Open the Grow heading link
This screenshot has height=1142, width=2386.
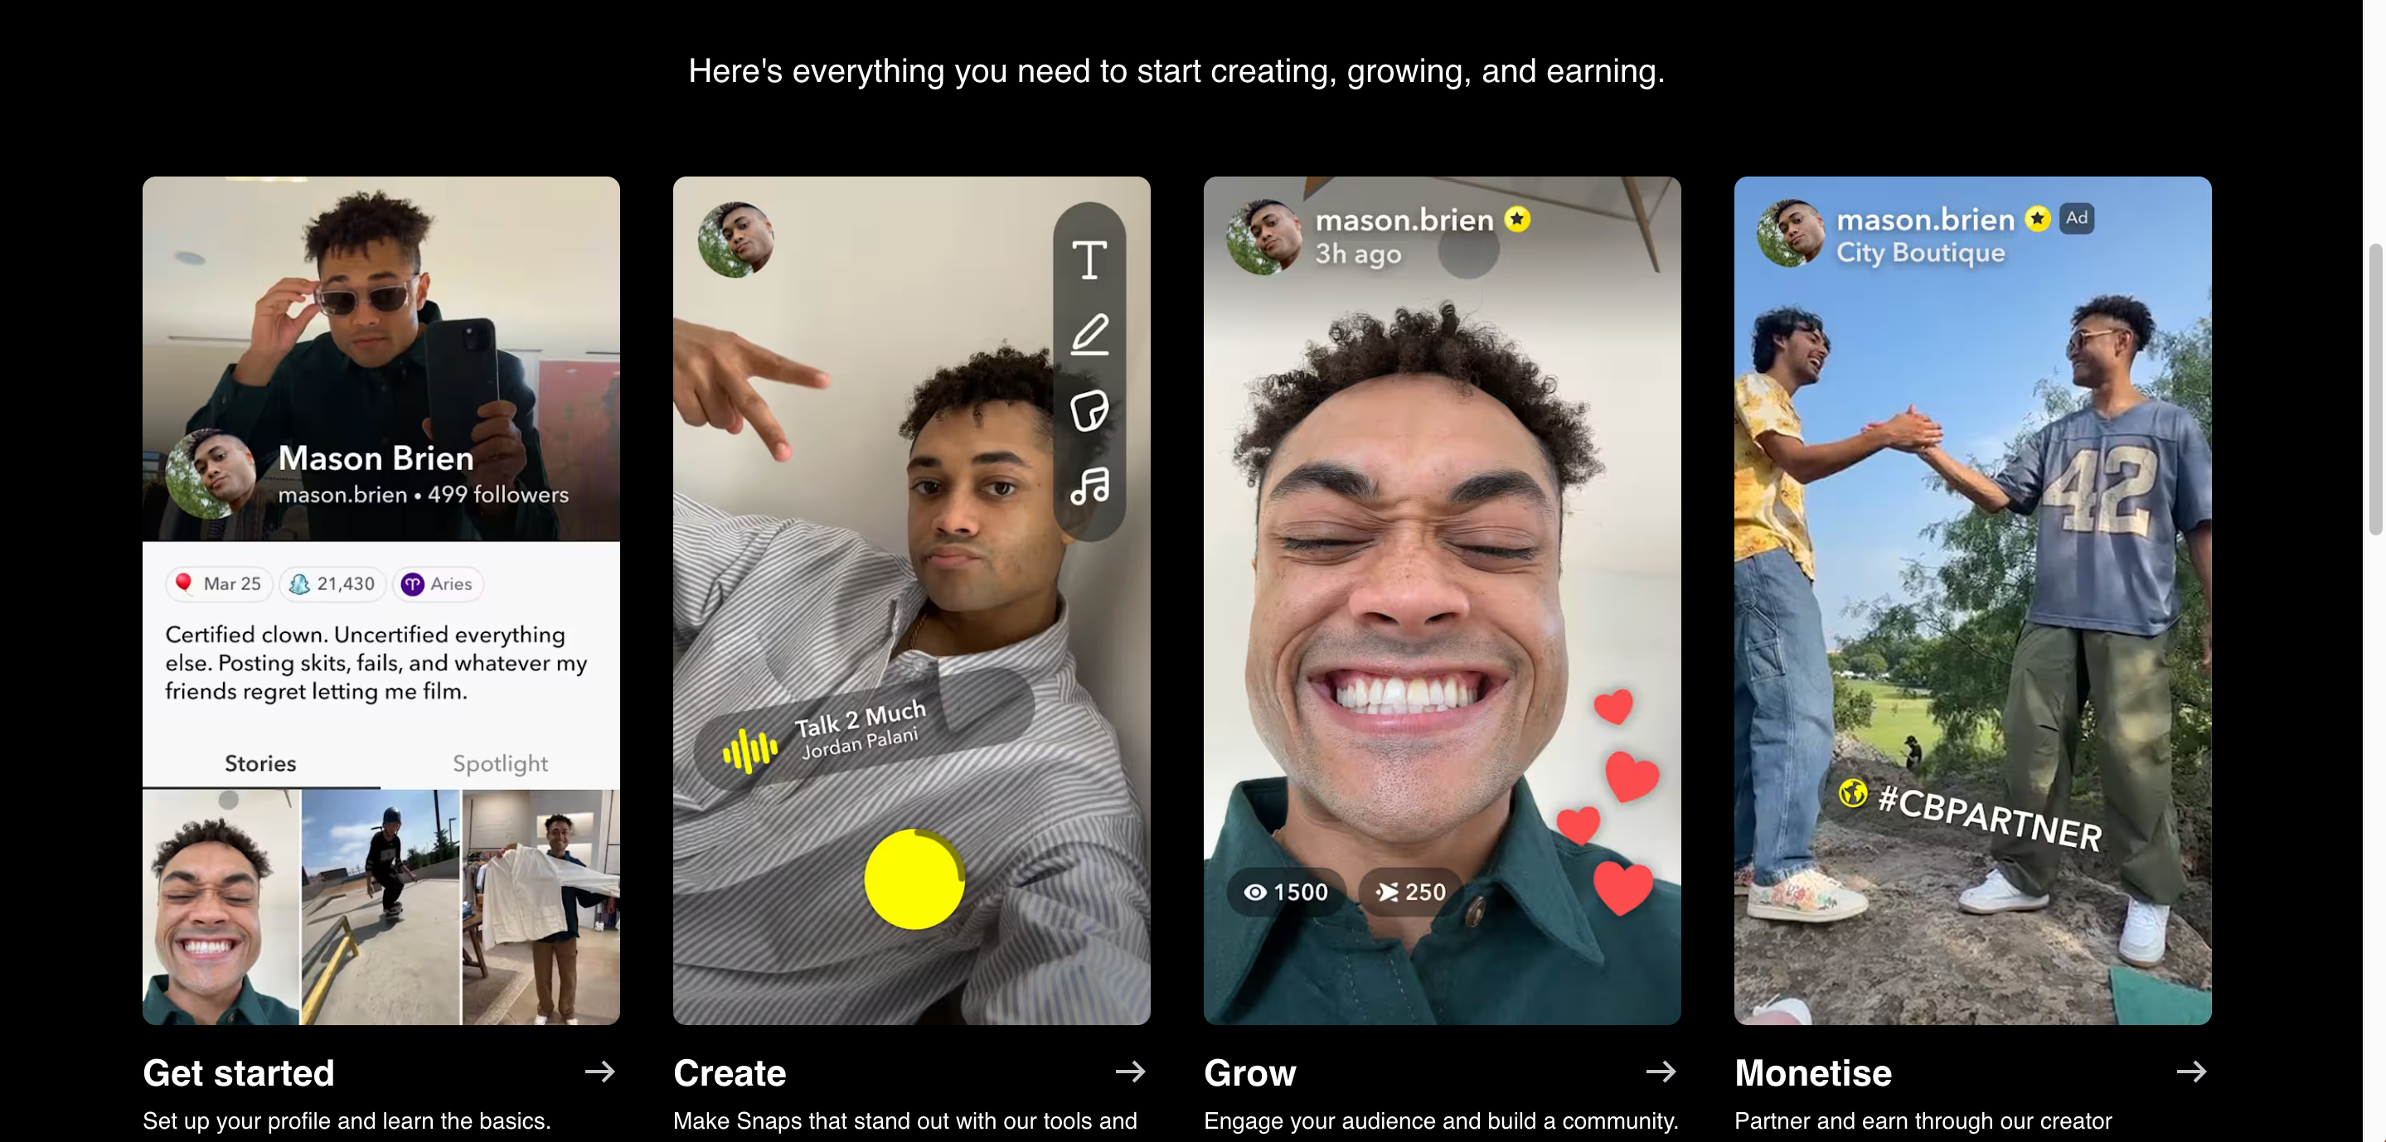click(x=1249, y=1072)
